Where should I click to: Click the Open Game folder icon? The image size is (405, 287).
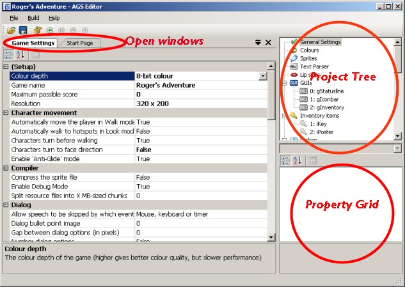coord(12,30)
